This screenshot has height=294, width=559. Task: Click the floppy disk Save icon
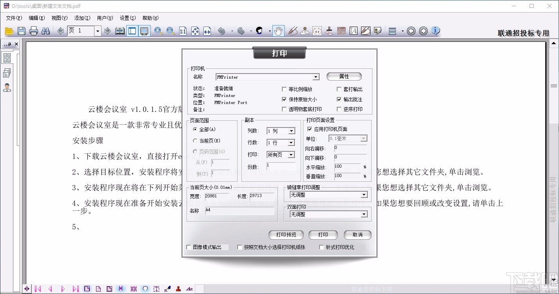(22, 31)
